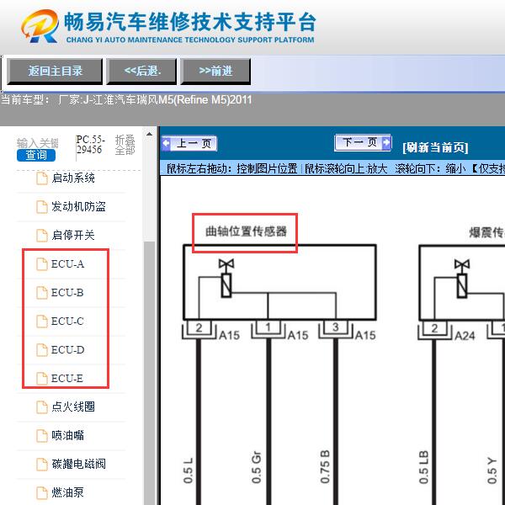Image resolution: width=505 pixels, height=505 pixels.
Task: Click the [刷新当前页] link
Action: pyautogui.click(x=435, y=147)
